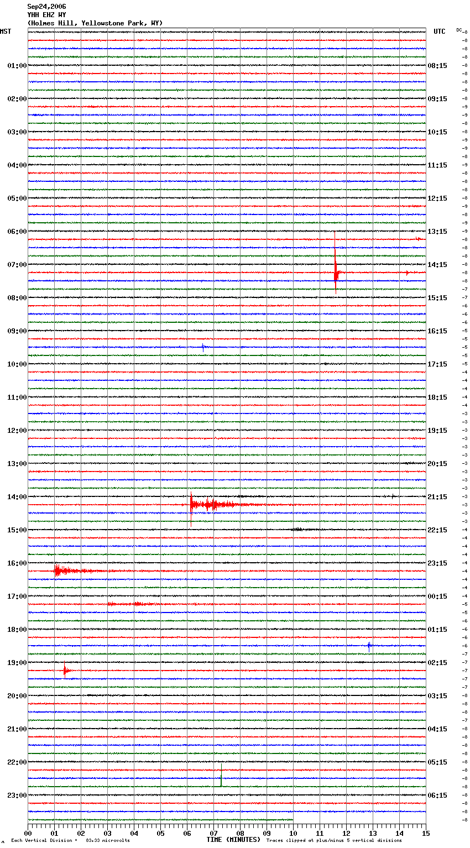Select the 14:00 MST row label
This screenshot has width=470, height=848.
pyautogui.click(x=17, y=497)
